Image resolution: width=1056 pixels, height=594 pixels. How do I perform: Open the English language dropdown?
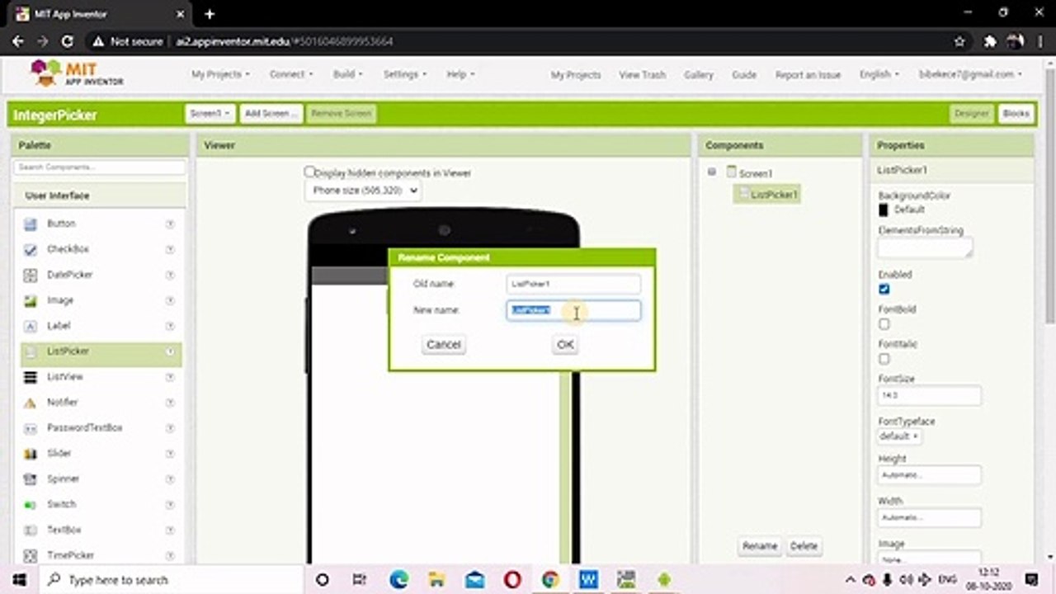879,74
